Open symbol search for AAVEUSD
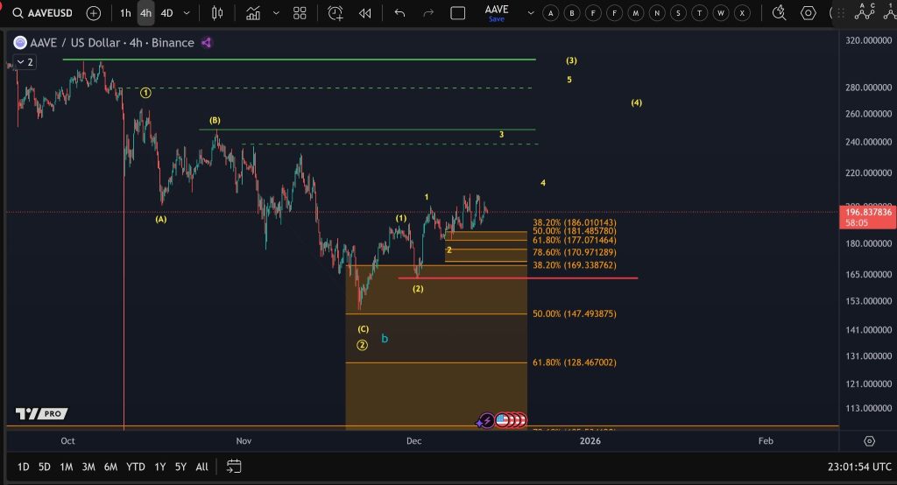 tap(44, 13)
